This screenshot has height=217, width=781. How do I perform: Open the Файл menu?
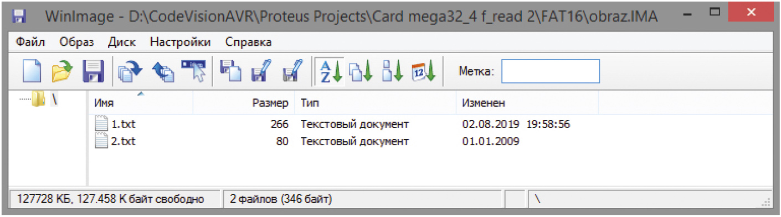click(x=30, y=42)
